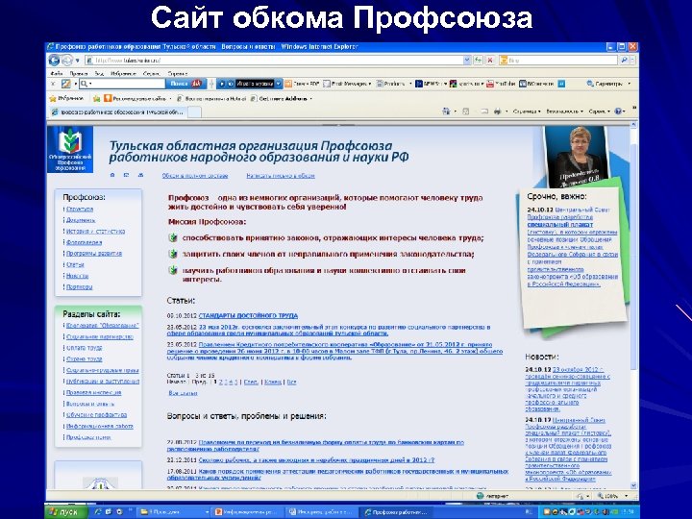Open the Сервис menu
The image size is (692, 519).
click(x=152, y=74)
